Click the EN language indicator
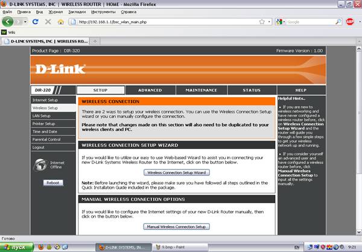Screen dimensions: 362x252 pos(297,247)
